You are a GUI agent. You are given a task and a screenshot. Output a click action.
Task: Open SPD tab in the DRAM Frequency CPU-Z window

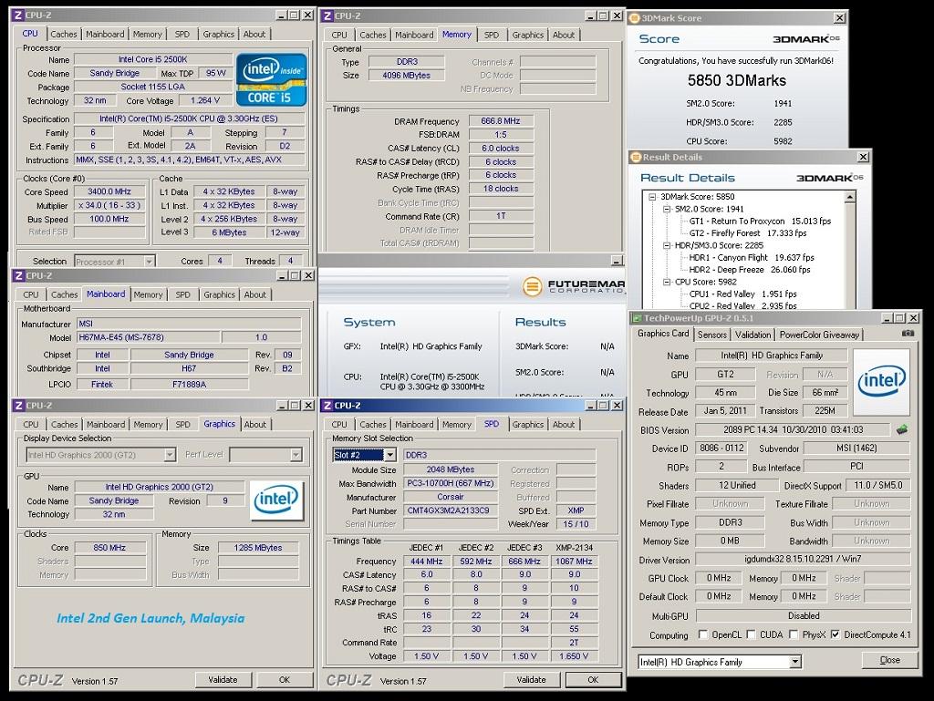[x=492, y=35]
